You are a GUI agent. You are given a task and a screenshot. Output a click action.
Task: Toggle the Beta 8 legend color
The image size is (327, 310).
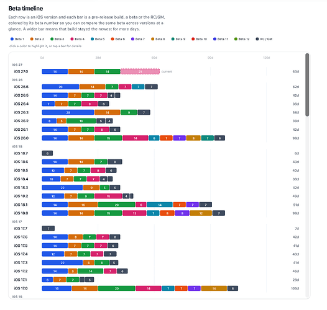158,39
